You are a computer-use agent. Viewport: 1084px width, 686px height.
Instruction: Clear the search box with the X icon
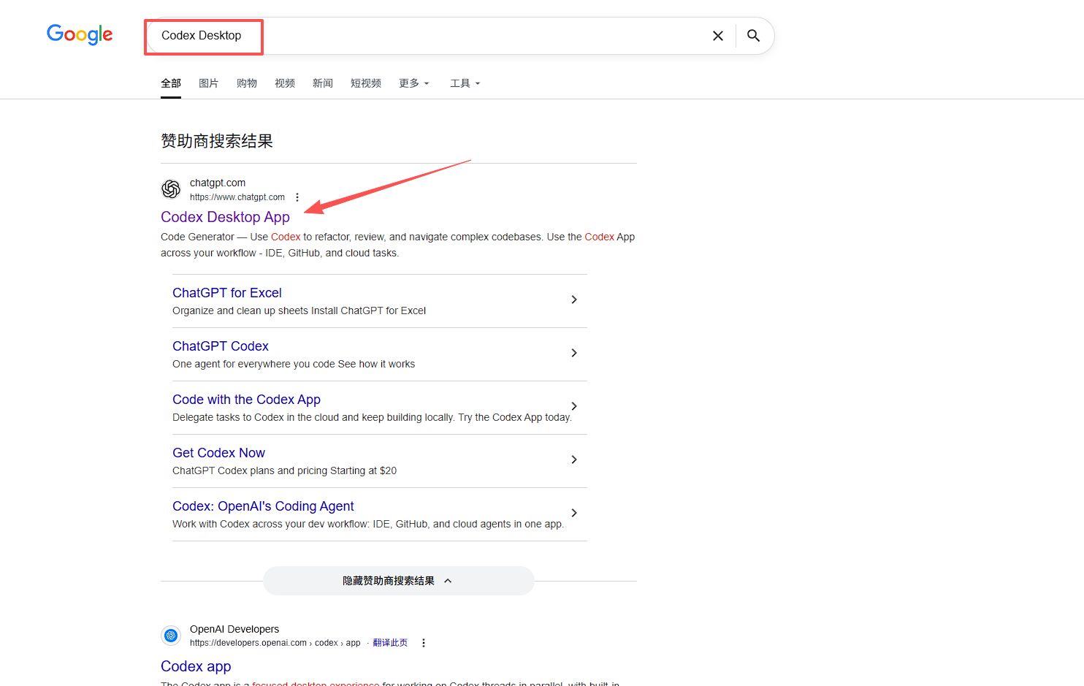718,36
